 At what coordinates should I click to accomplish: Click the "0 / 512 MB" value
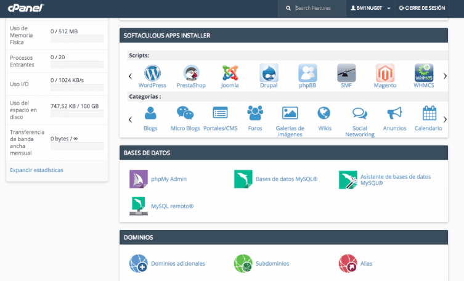pos(64,31)
